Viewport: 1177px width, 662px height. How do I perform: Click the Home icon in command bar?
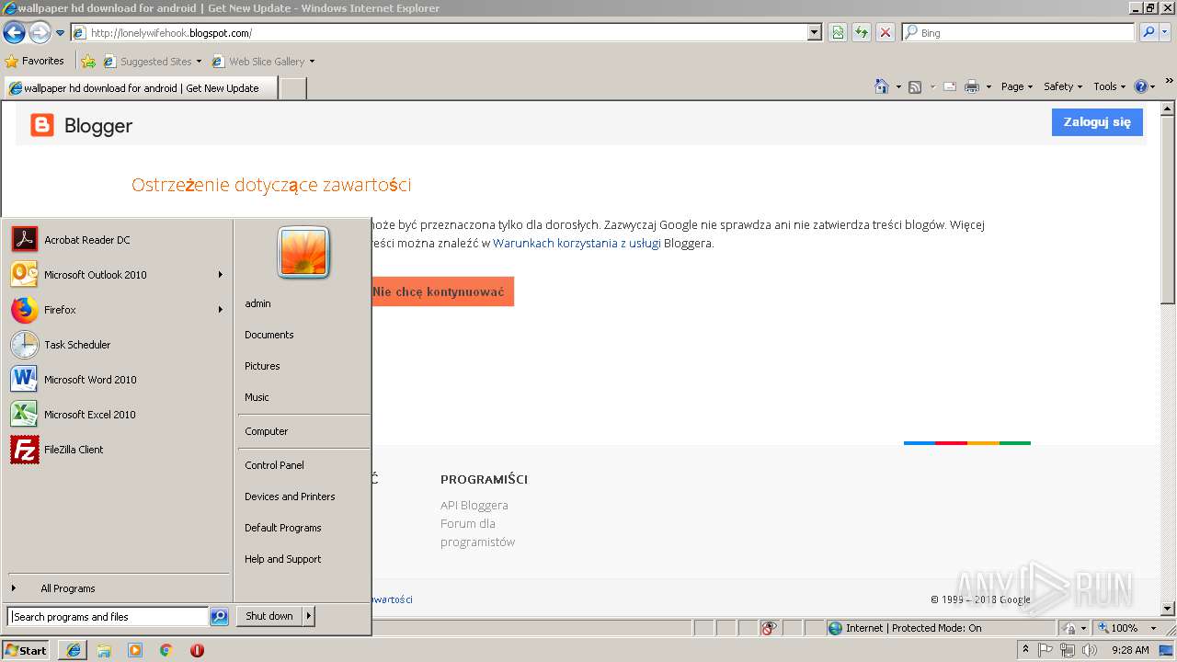click(x=881, y=86)
